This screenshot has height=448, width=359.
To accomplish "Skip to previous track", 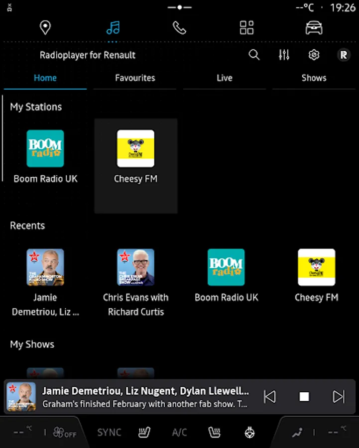I will click(x=270, y=397).
